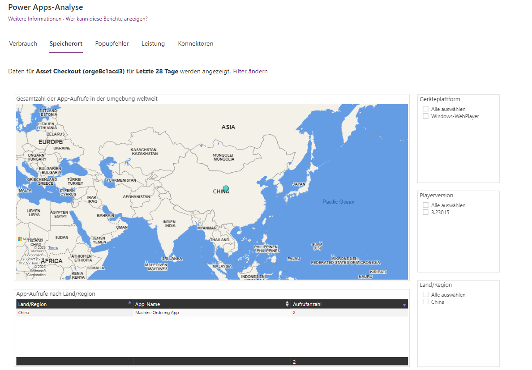Click the KASACHSTAN KAZAKHSTAN map label
Image resolution: width=532 pixels, height=370 pixels.
145,152
